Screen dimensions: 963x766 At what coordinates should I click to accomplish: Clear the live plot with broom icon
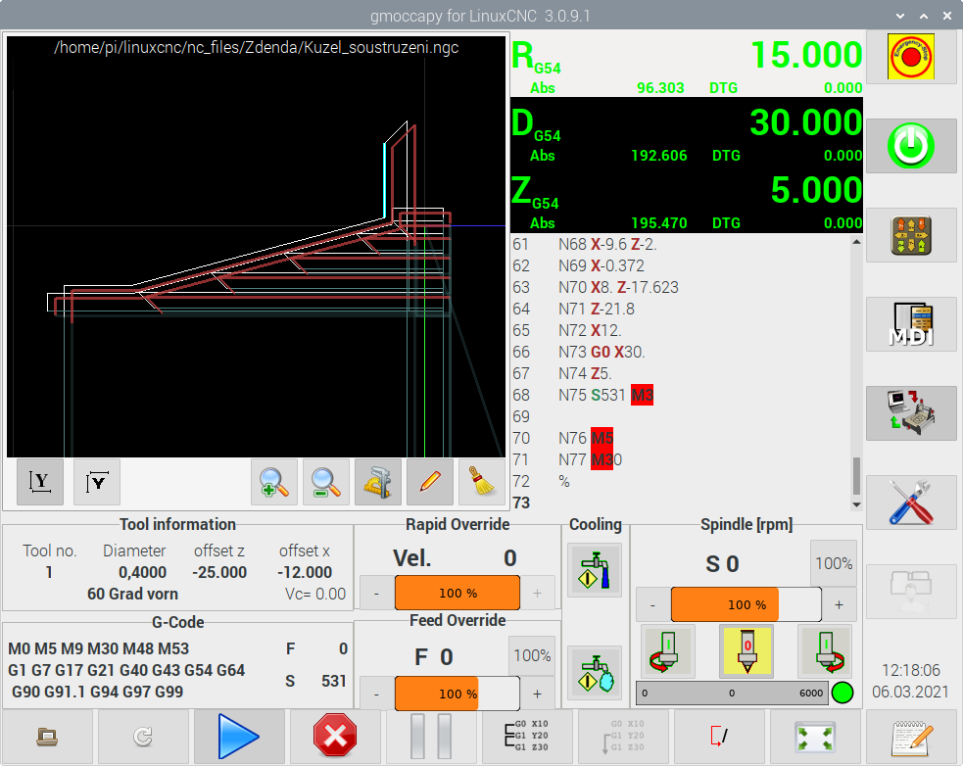[x=481, y=482]
